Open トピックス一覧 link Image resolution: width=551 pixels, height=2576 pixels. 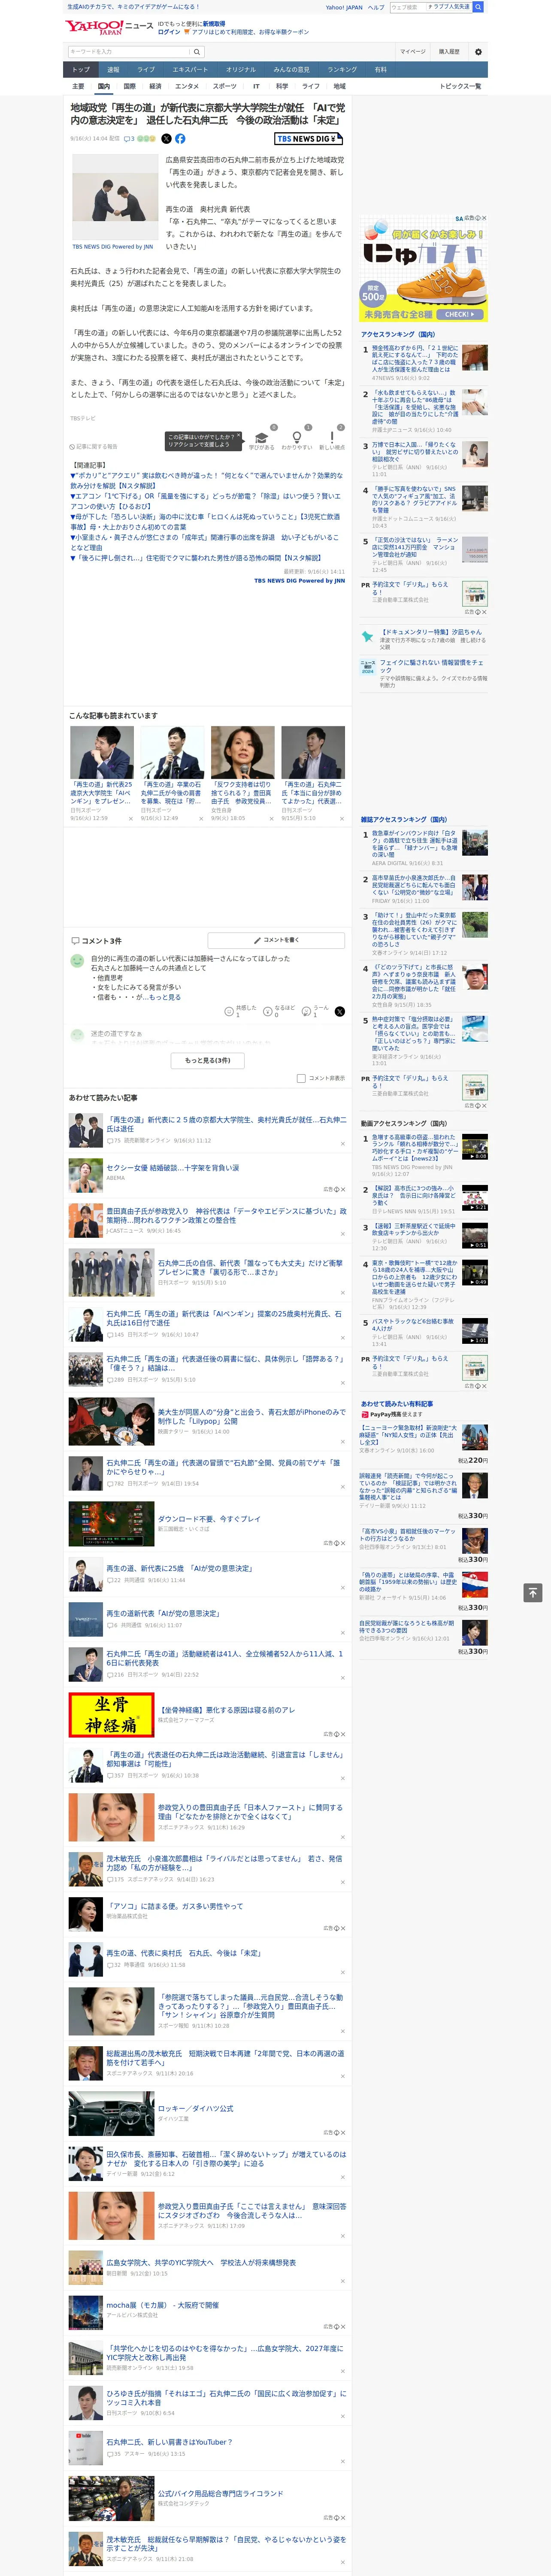(x=460, y=86)
